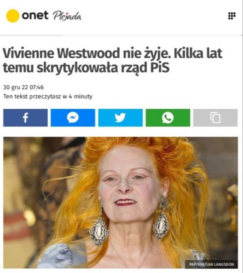Tweet the article with the Twitter button
Image resolution: width=243 pixels, height=273 pixels.
click(x=120, y=118)
